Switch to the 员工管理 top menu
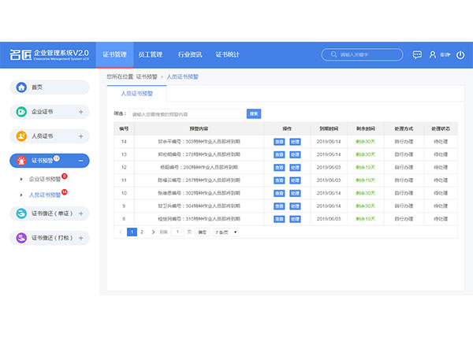This screenshot has height=338, width=473. pyautogui.click(x=150, y=54)
